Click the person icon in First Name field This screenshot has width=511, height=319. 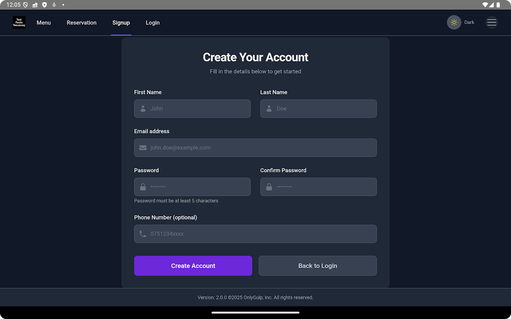[x=143, y=109]
